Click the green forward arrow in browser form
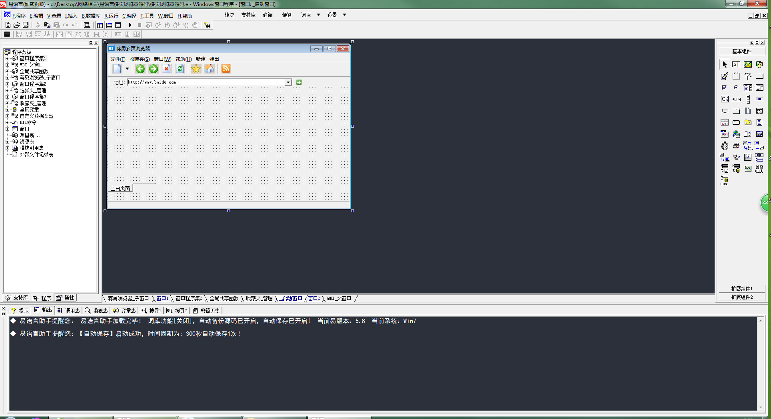This screenshot has width=771, height=419. [x=153, y=69]
